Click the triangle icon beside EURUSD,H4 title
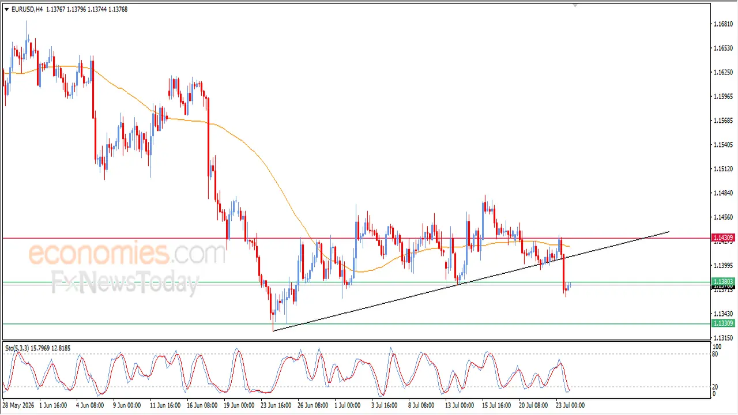738x415 pixels. tap(6, 9)
